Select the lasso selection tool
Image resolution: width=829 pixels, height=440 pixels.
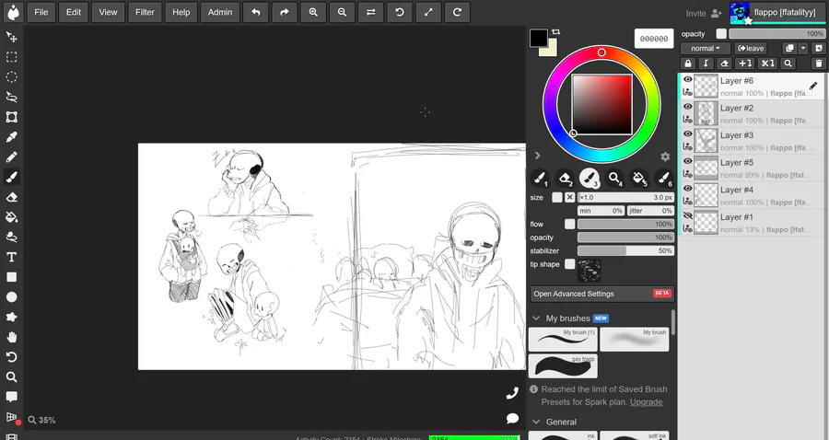tap(11, 98)
